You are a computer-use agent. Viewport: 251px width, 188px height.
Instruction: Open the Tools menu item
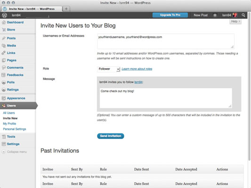coord(11,137)
